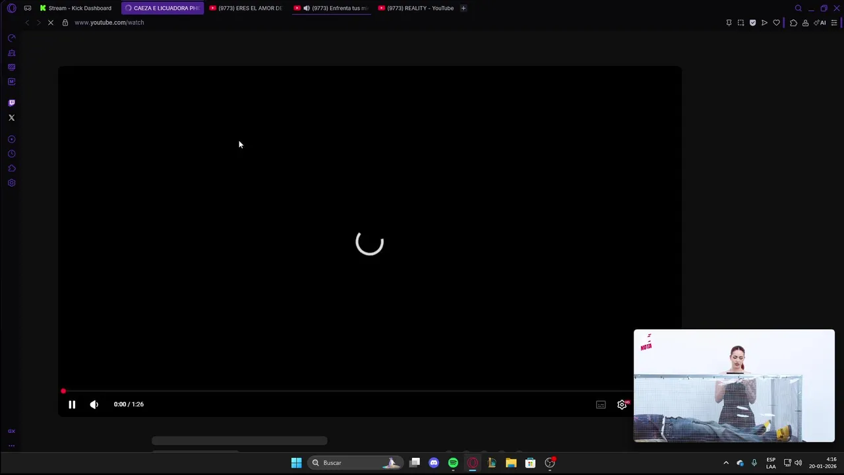Open the workspaces icon beside the Opera logo
This screenshot has height=475, width=844.
[27, 8]
